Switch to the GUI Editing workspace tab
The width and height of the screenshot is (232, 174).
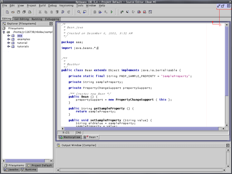tap(22, 19)
